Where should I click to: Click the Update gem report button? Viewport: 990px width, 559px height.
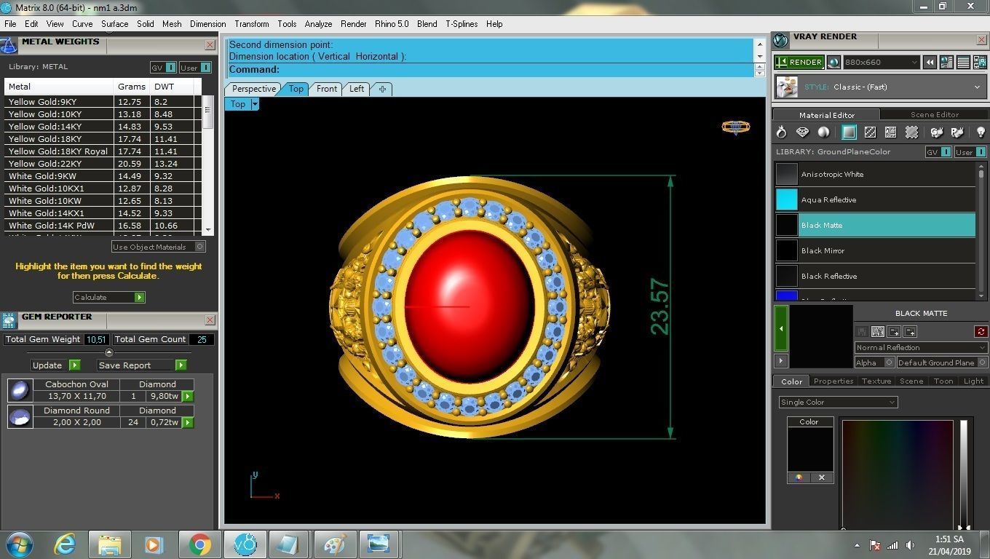55,365
